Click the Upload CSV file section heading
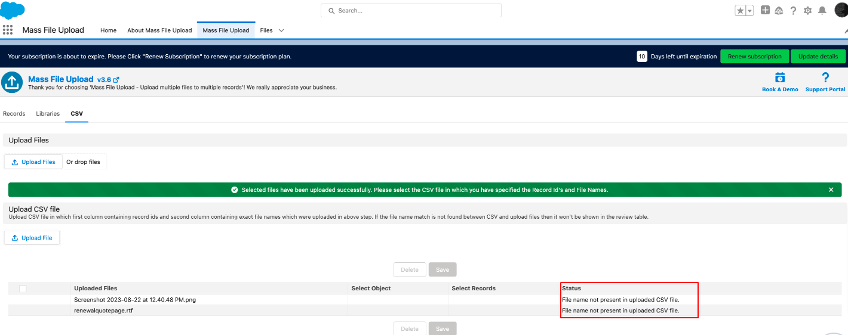Image resolution: width=848 pixels, height=335 pixels. tap(34, 209)
